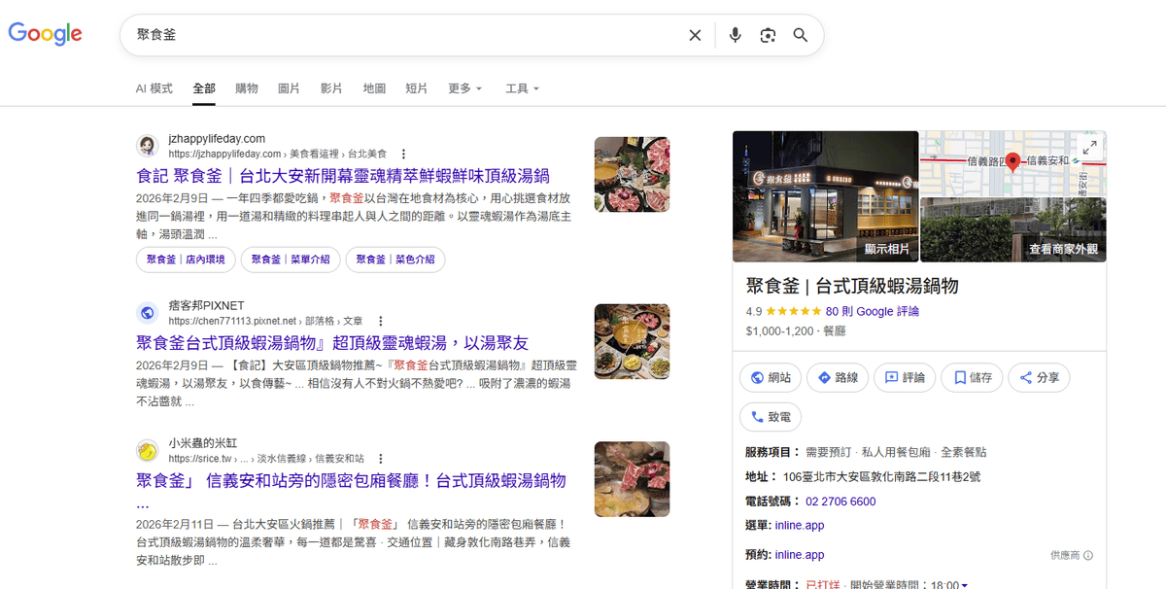
Task: Click the 聚食釜｜店內環境 chip
Action: pos(186,260)
